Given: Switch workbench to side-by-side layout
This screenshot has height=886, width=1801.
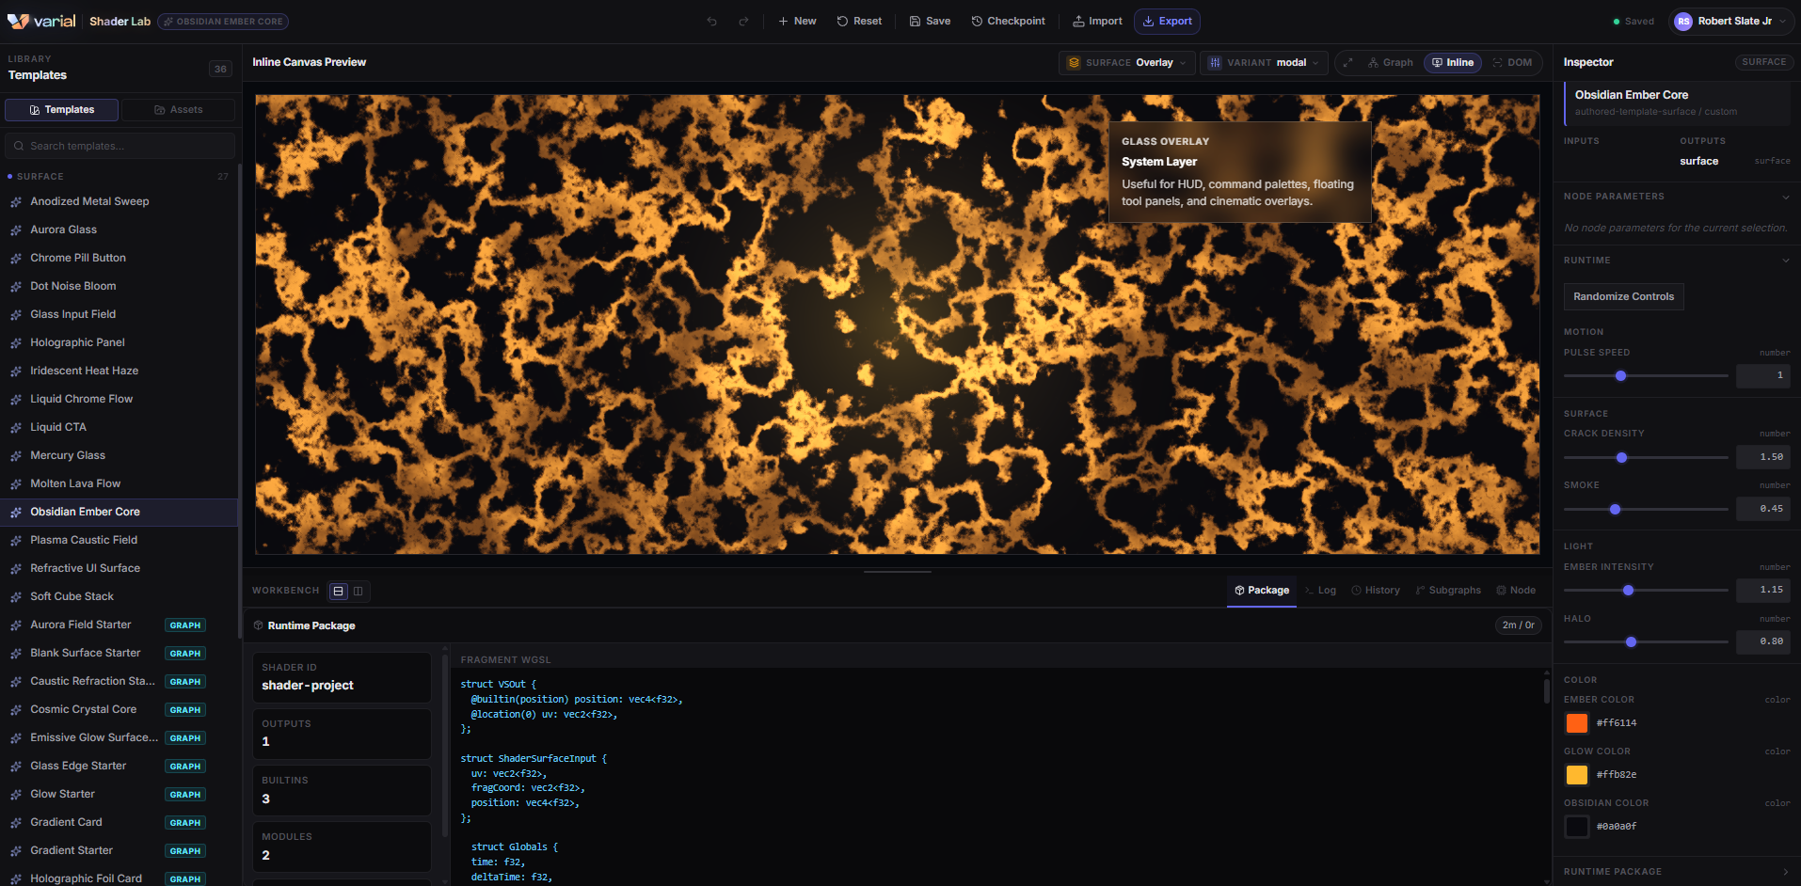Looking at the screenshot, I should [359, 591].
